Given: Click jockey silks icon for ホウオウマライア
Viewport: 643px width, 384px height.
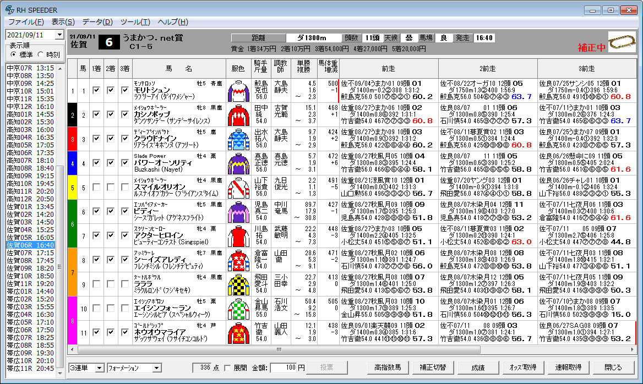Looking at the screenshot, I should coord(238,333).
